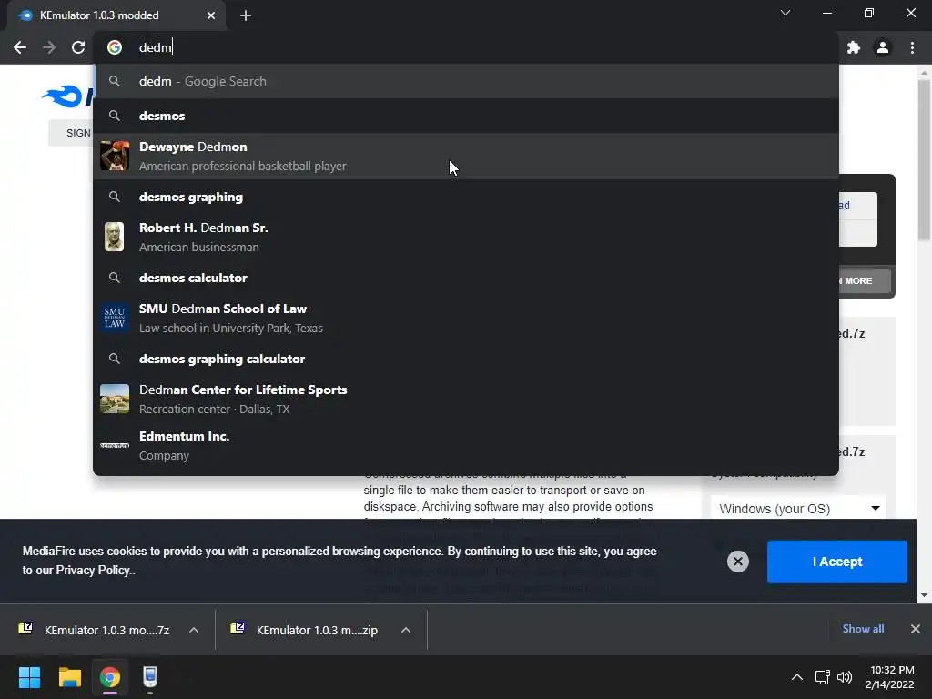Select Dedman Center for Lifetime Sports
This screenshot has height=699, width=932.
pos(466,399)
